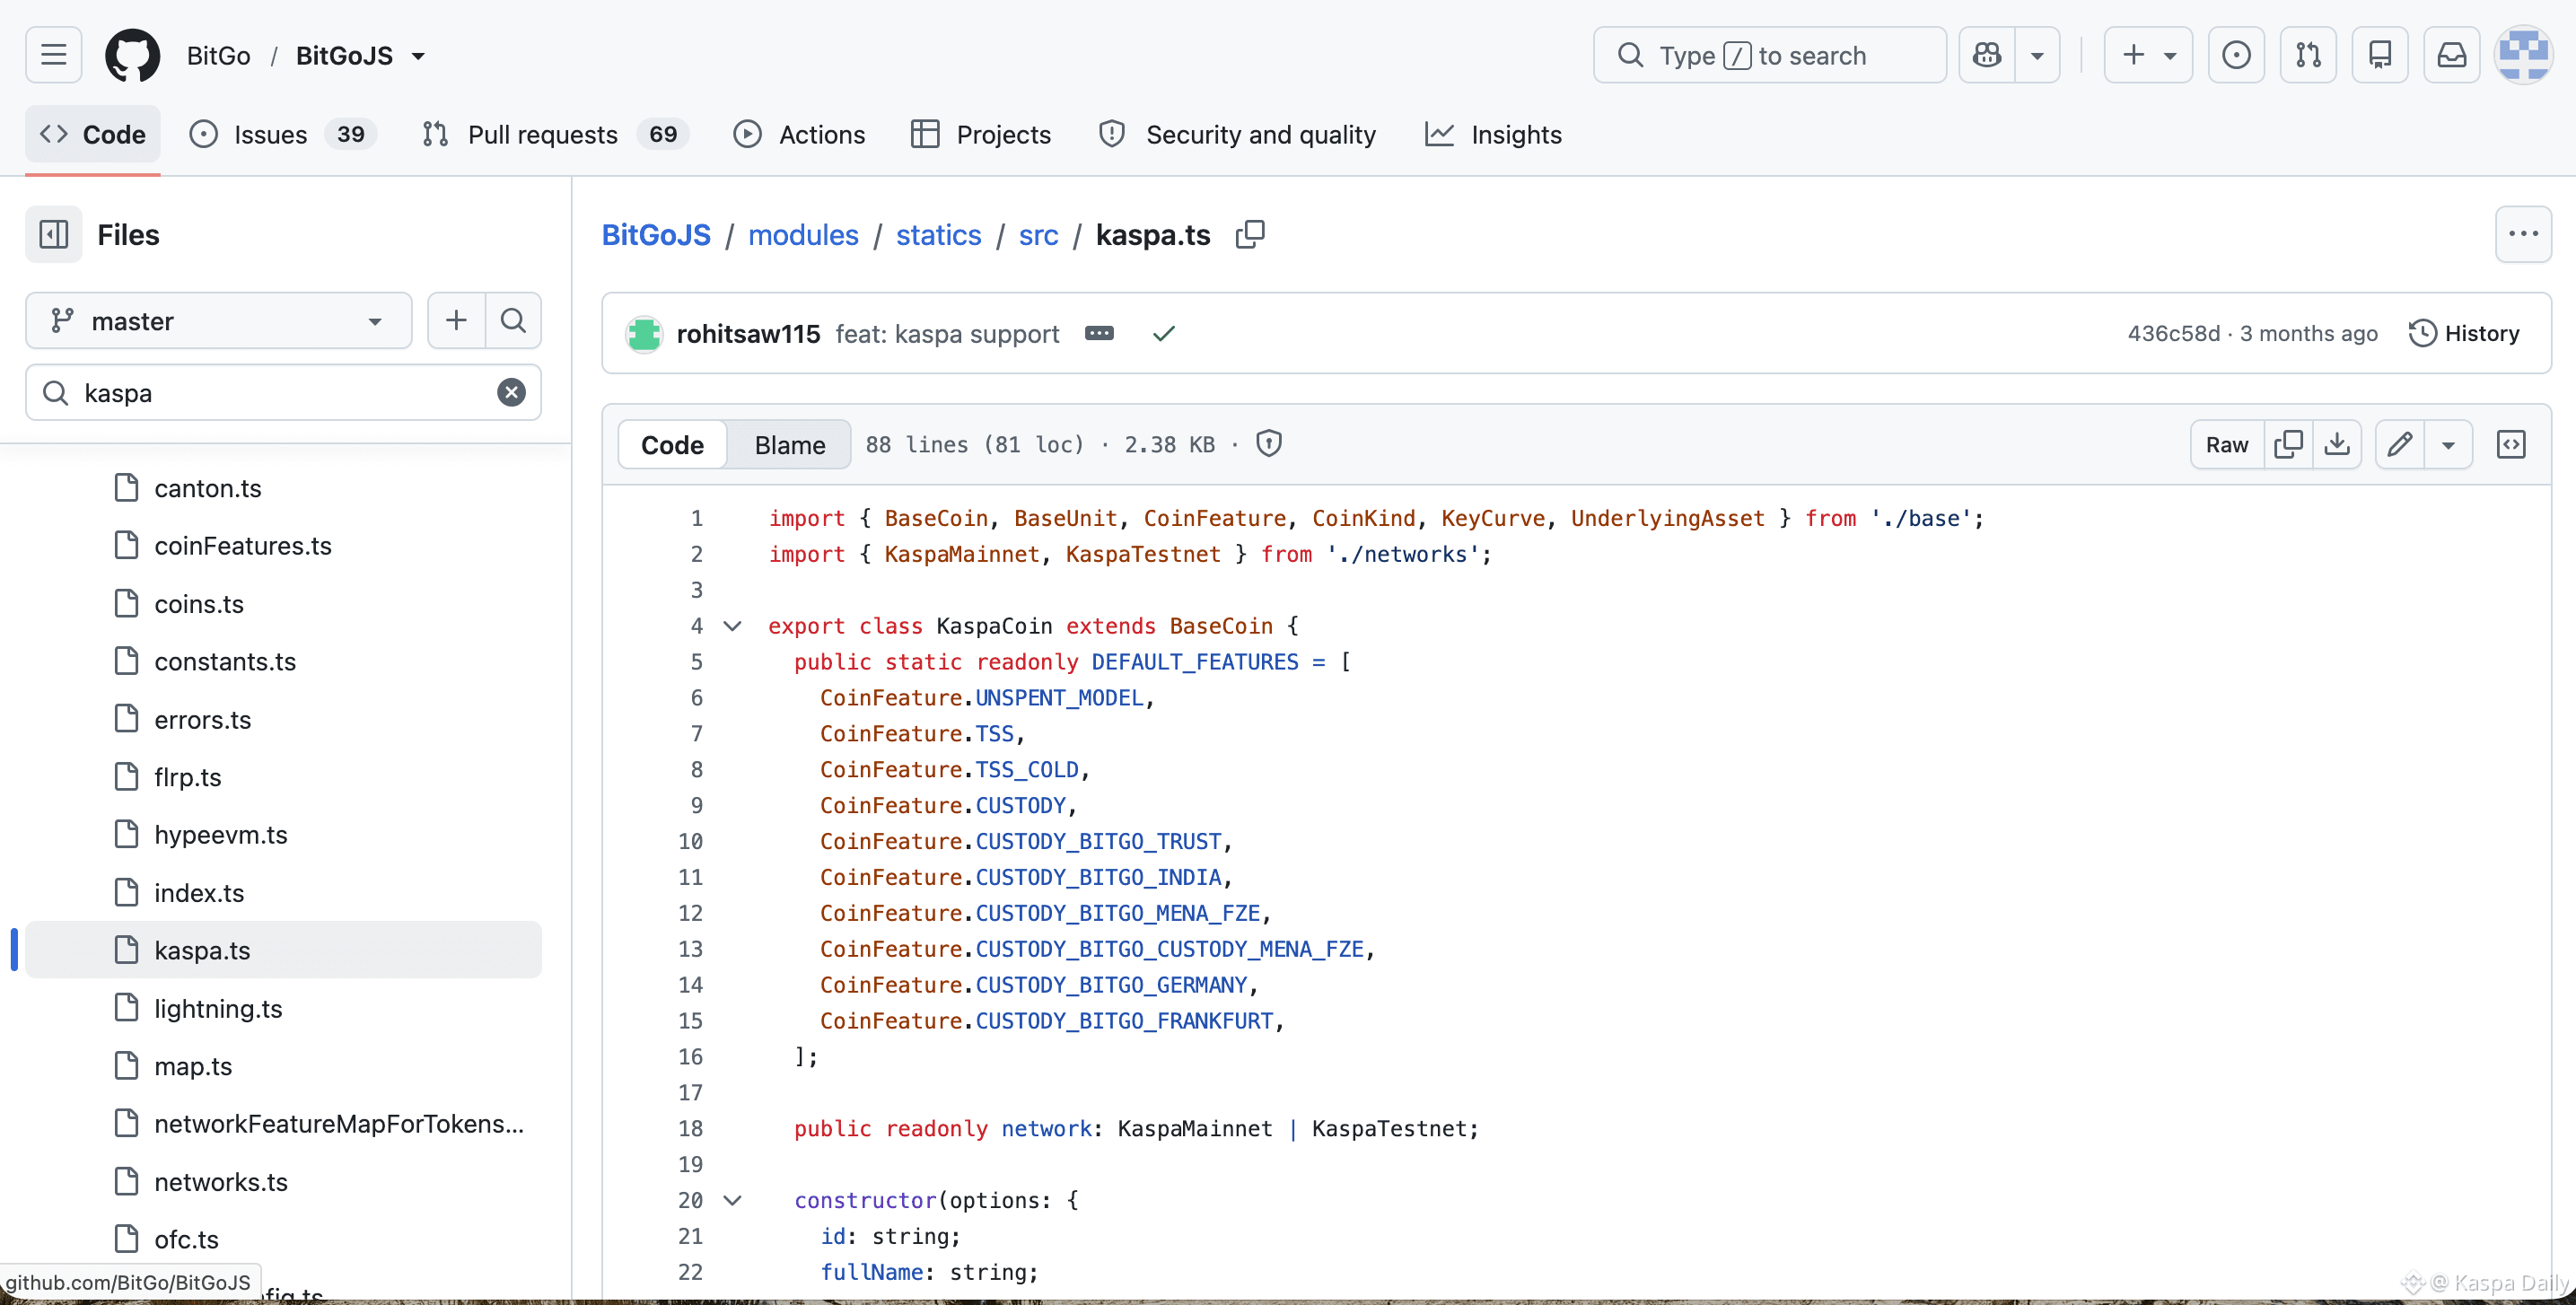Screen dimensions: 2576x1305
Task: Open the master branch selector dropdown
Action: tap(219, 321)
